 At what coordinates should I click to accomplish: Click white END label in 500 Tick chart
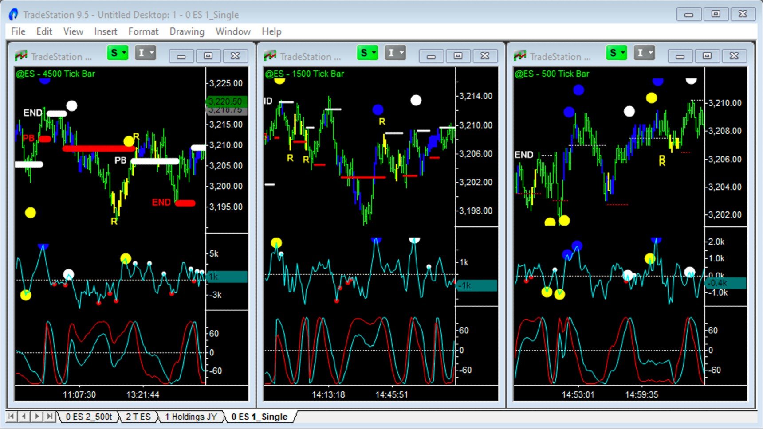coord(524,155)
